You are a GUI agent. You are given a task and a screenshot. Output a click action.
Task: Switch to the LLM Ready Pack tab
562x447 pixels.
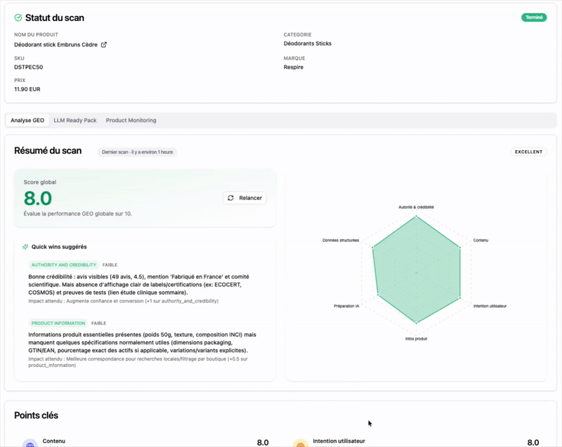click(74, 120)
